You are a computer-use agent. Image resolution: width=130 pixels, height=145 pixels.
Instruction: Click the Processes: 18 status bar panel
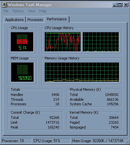pos(17,141)
